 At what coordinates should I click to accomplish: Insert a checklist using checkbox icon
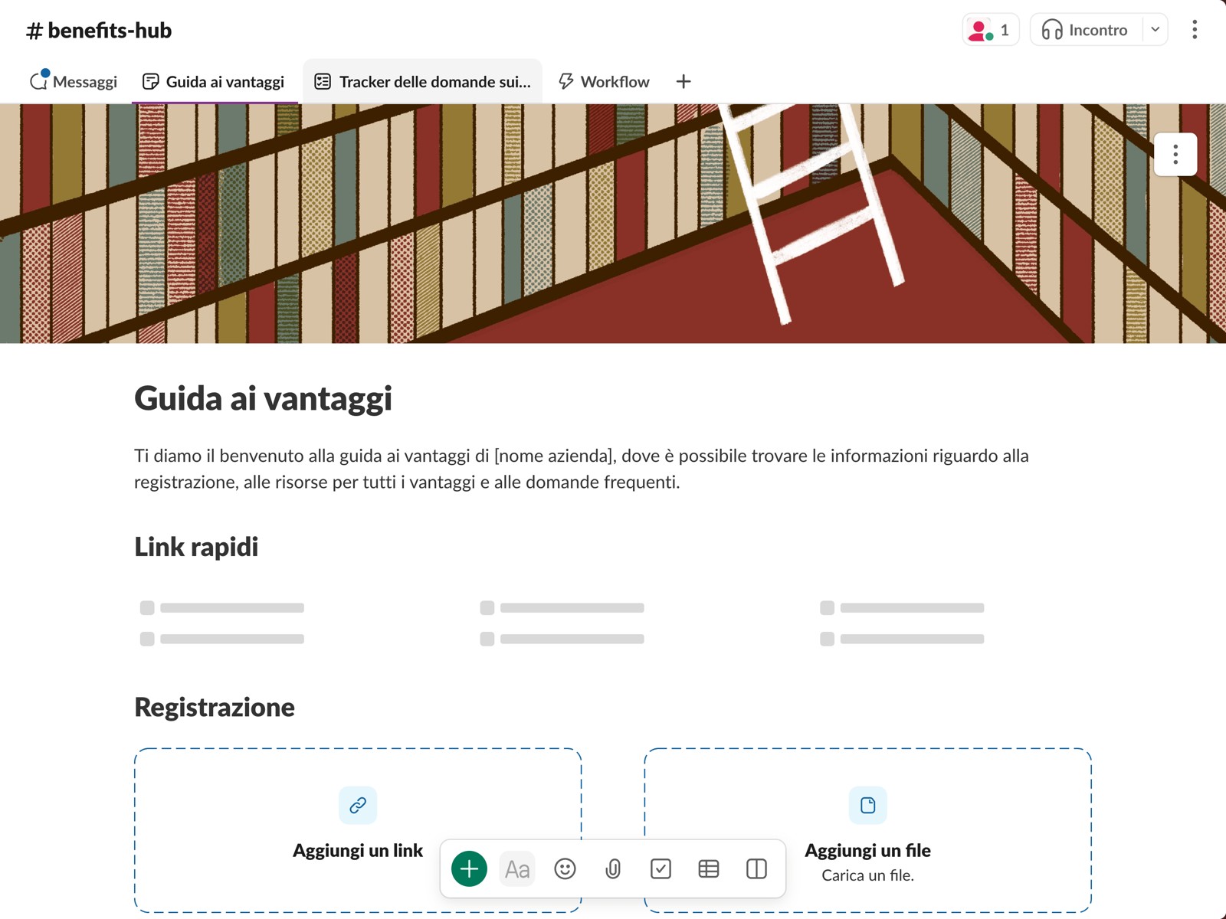[x=661, y=868]
